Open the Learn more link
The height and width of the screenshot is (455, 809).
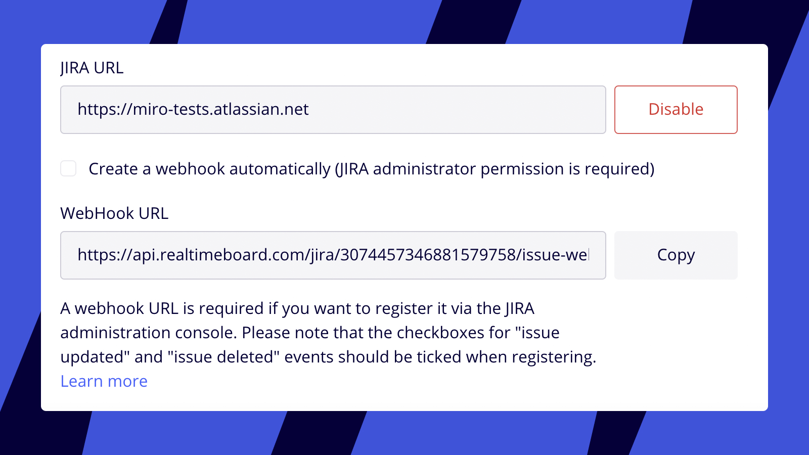click(104, 381)
